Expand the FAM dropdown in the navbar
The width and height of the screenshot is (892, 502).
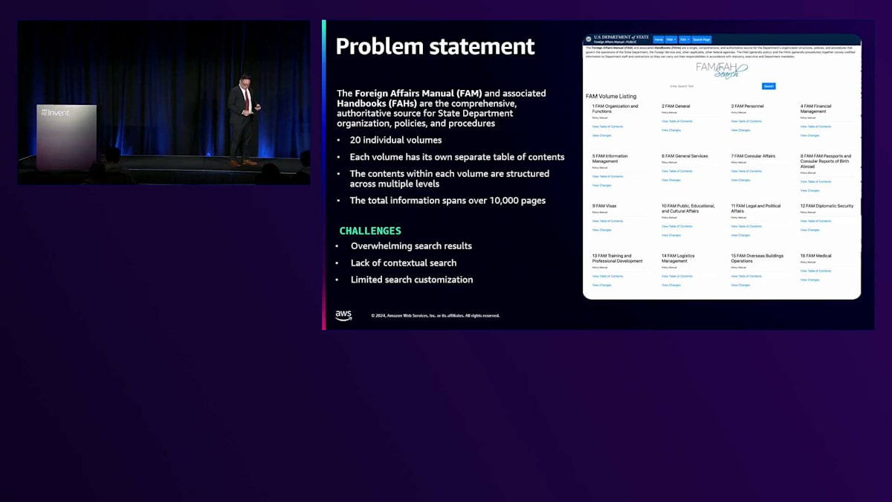point(671,39)
